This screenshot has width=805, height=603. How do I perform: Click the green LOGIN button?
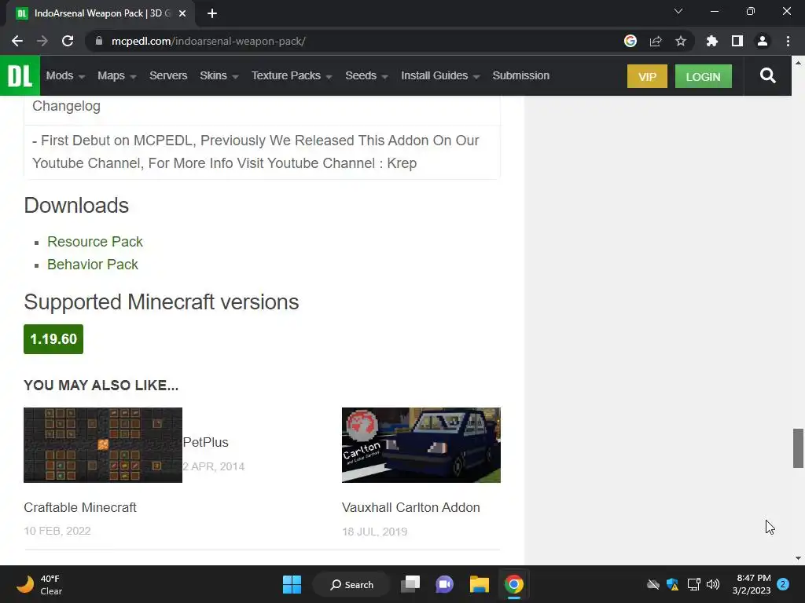[x=704, y=76]
